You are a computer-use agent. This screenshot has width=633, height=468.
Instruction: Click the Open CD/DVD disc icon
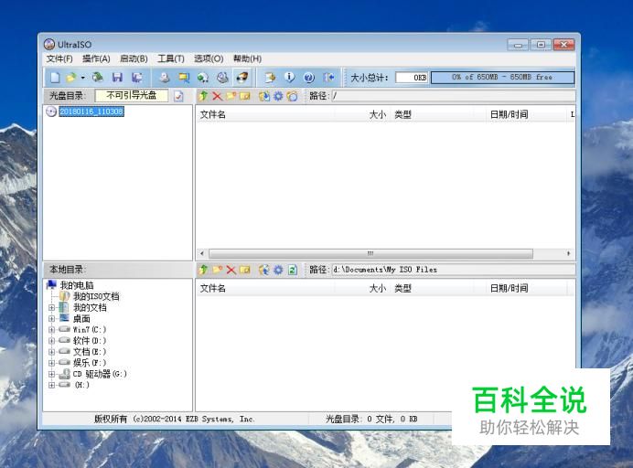point(97,77)
